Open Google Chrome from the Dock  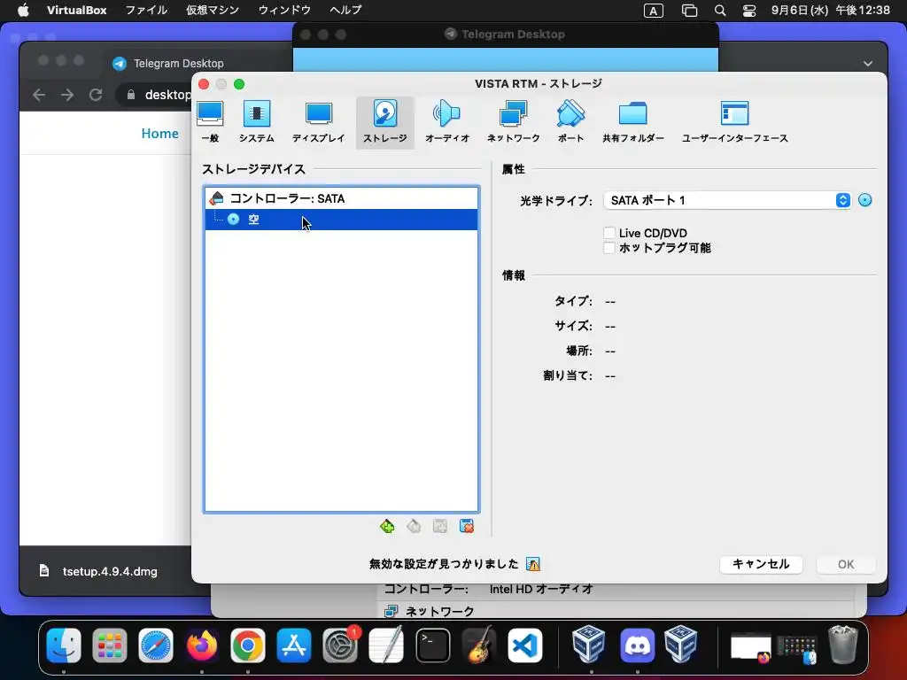[248, 645]
